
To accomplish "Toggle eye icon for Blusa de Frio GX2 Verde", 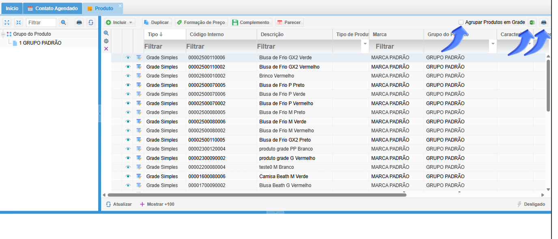I will 128,58.
